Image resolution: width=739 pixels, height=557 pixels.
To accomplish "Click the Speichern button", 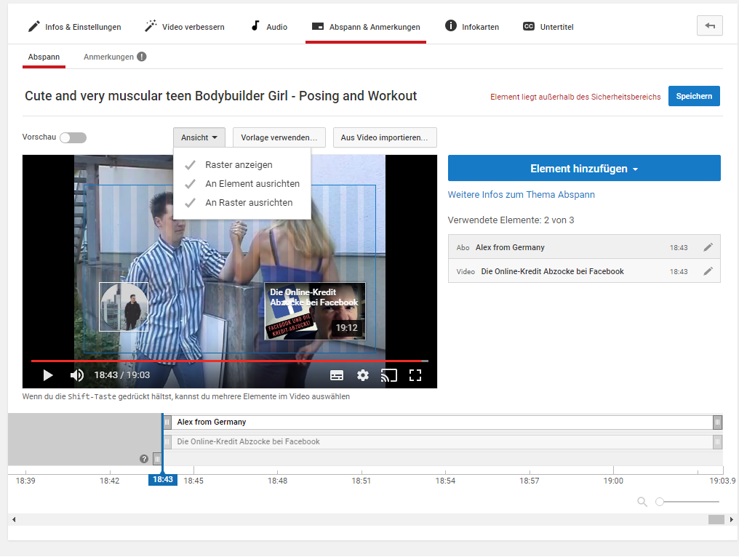I will coord(694,96).
